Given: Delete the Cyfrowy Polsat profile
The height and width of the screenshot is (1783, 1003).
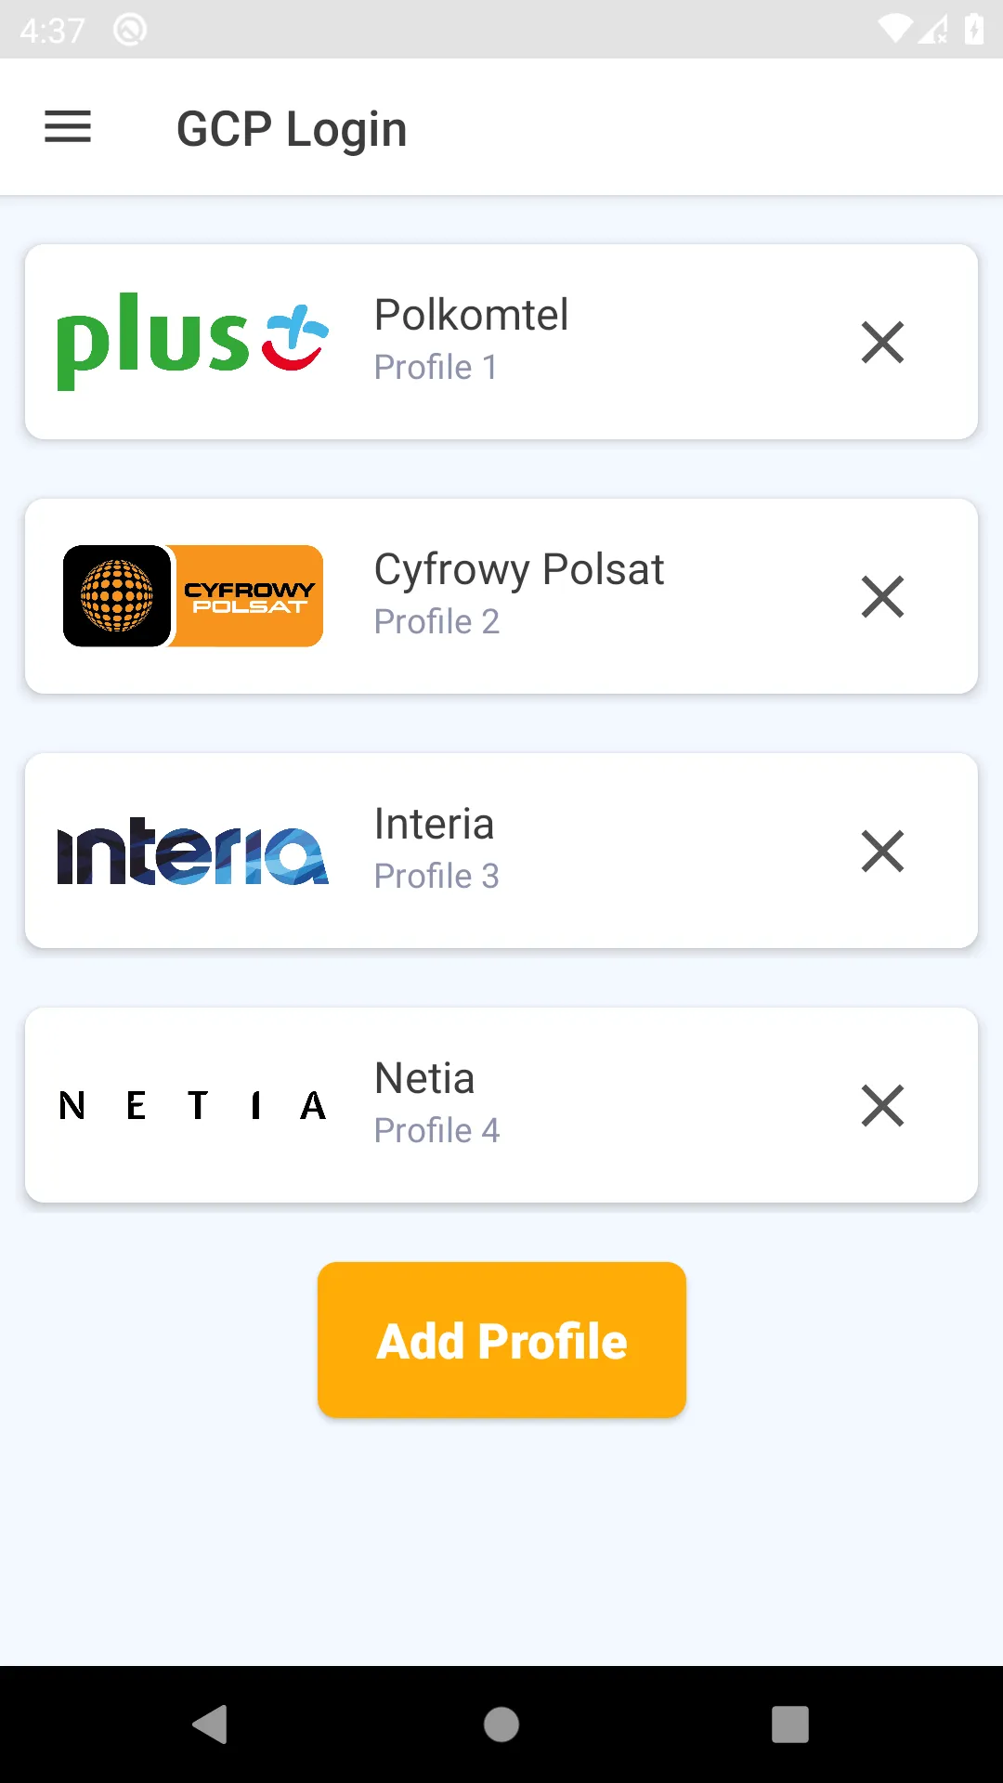Looking at the screenshot, I should (x=882, y=596).
